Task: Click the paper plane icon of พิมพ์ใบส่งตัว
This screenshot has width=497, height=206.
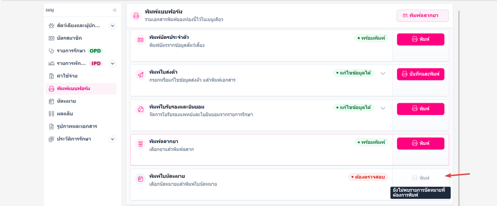Action: point(140,75)
